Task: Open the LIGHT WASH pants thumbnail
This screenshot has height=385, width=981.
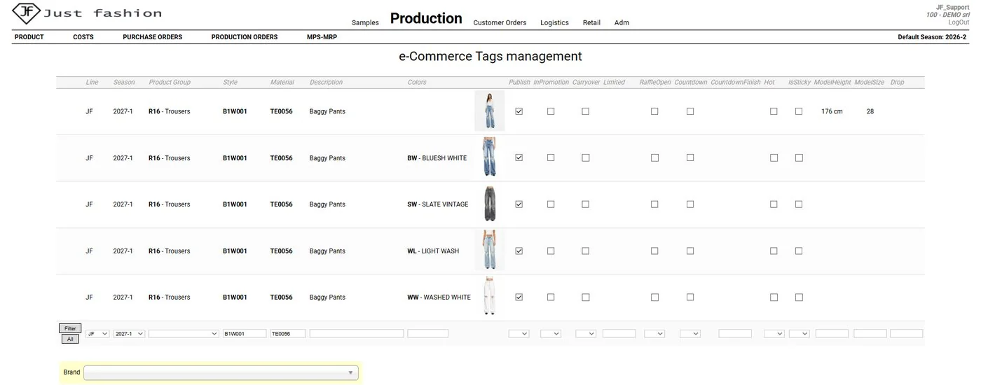Action: [489, 251]
